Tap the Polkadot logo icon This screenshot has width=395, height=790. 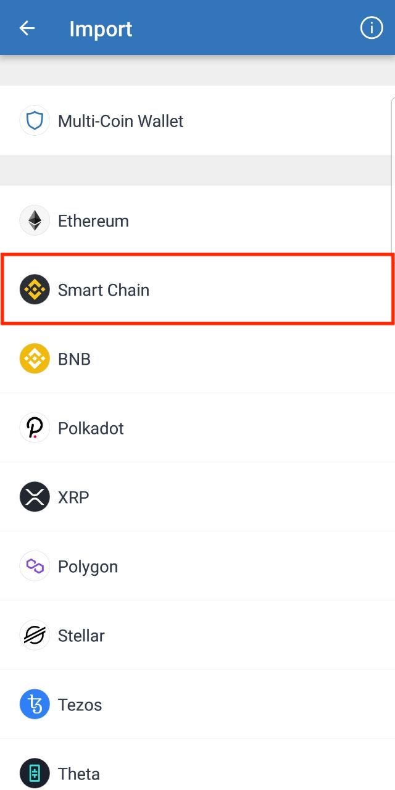click(x=35, y=428)
